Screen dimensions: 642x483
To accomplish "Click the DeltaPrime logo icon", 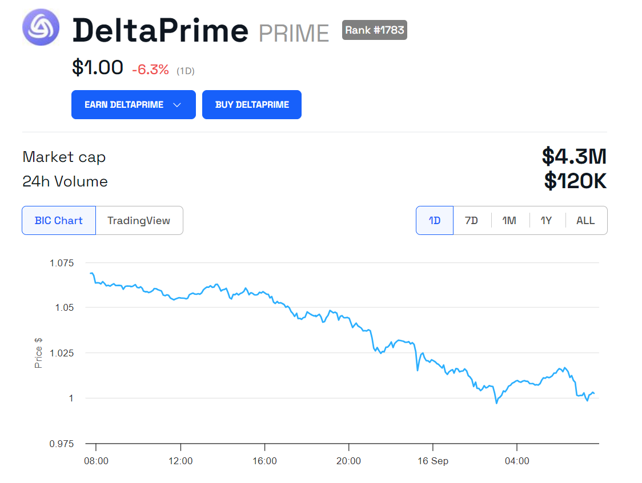I will (x=41, y=27).
